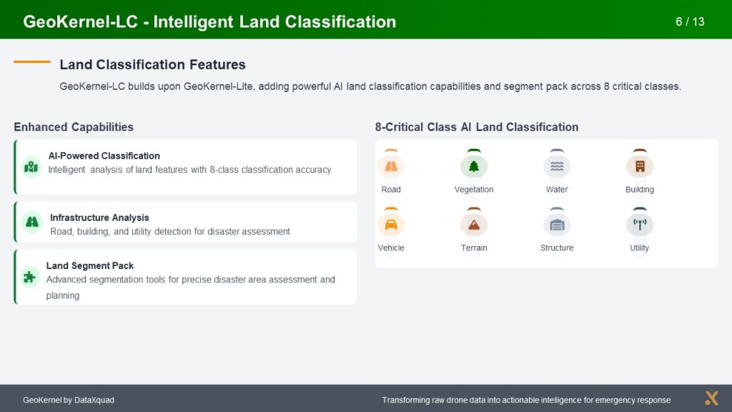Click the Infrastructure Analysis road icon
732x412 pixels.
tap(32, 222)
